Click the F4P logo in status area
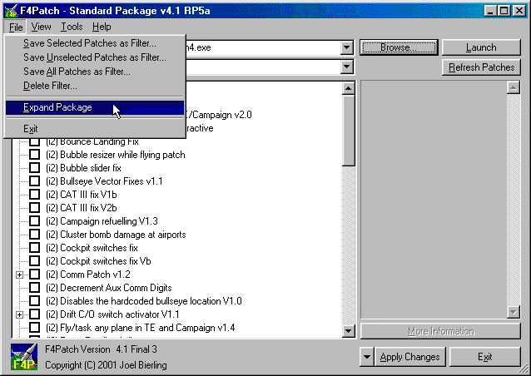Screen dimensions: 531x376 23,356
